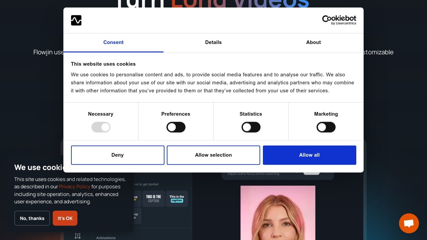Select the Consent tab
The image size is (427, 240).
tap(113, 42)
